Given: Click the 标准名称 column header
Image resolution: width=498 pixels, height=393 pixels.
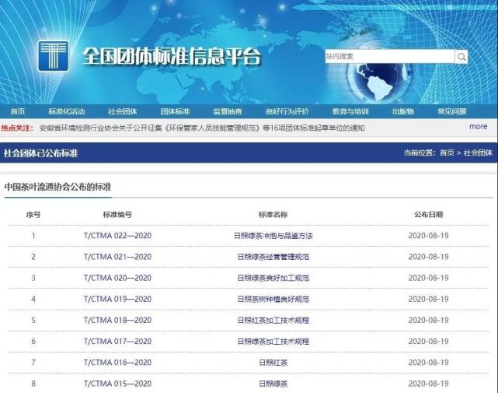Looking at the screenshot, I should tap(273, 215).
